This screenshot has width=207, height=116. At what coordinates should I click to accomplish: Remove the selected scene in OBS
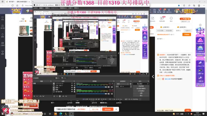[37, 96]
